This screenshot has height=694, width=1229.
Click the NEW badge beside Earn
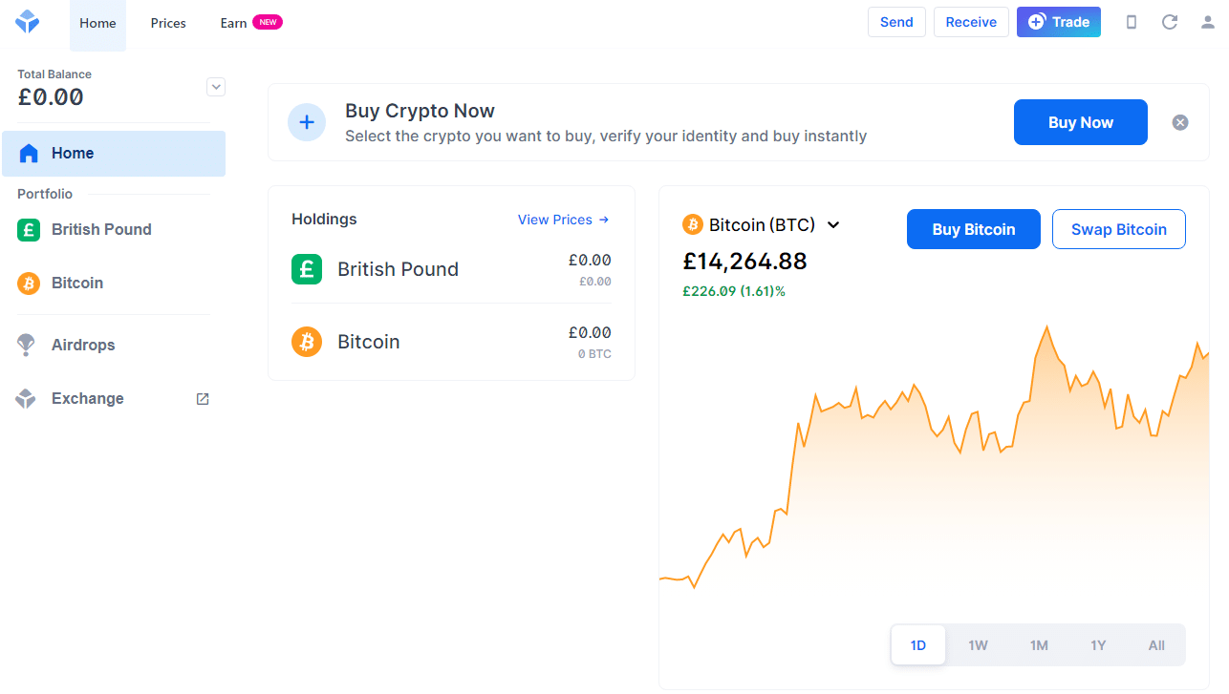coord(268,22)
